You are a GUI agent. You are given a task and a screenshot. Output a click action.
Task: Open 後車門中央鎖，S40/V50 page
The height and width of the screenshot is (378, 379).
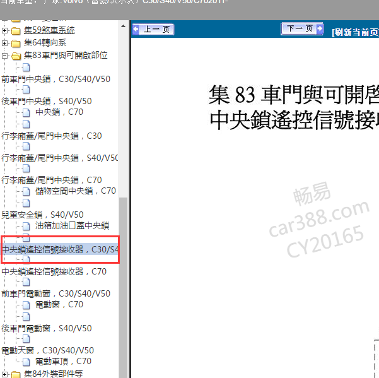(x=47, y=101)
